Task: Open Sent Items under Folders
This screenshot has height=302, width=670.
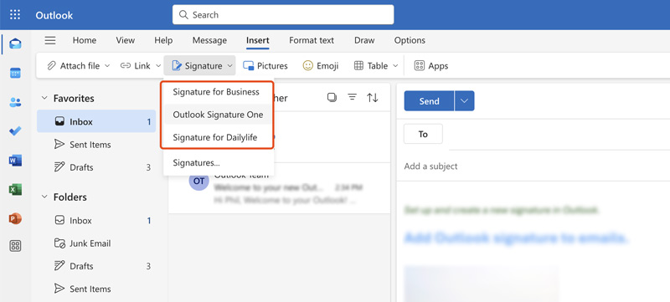Action: pos(96,289)
